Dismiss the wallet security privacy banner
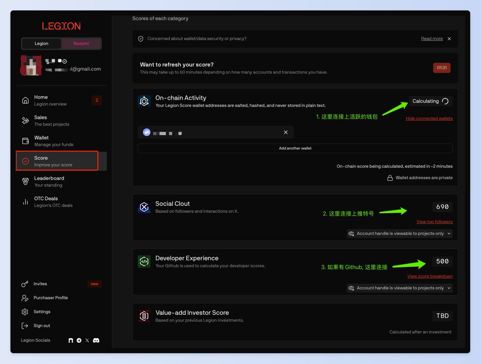 click(449, 39)
